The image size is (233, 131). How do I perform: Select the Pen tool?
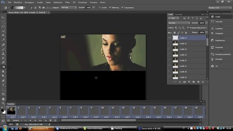3,81
